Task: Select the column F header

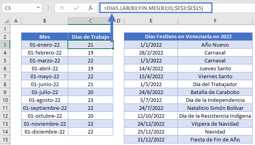Action: click(215, 21)
